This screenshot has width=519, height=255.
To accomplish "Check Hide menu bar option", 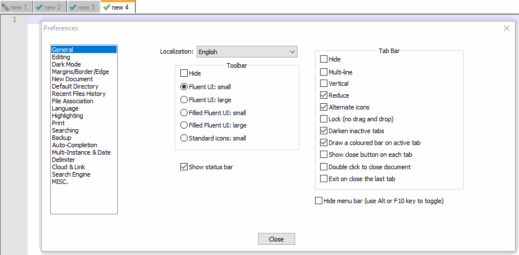I will pos(319,201).
